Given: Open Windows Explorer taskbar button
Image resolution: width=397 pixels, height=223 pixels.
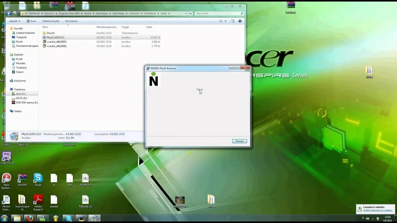Looking at the screenshot, I should click(17, 218).
